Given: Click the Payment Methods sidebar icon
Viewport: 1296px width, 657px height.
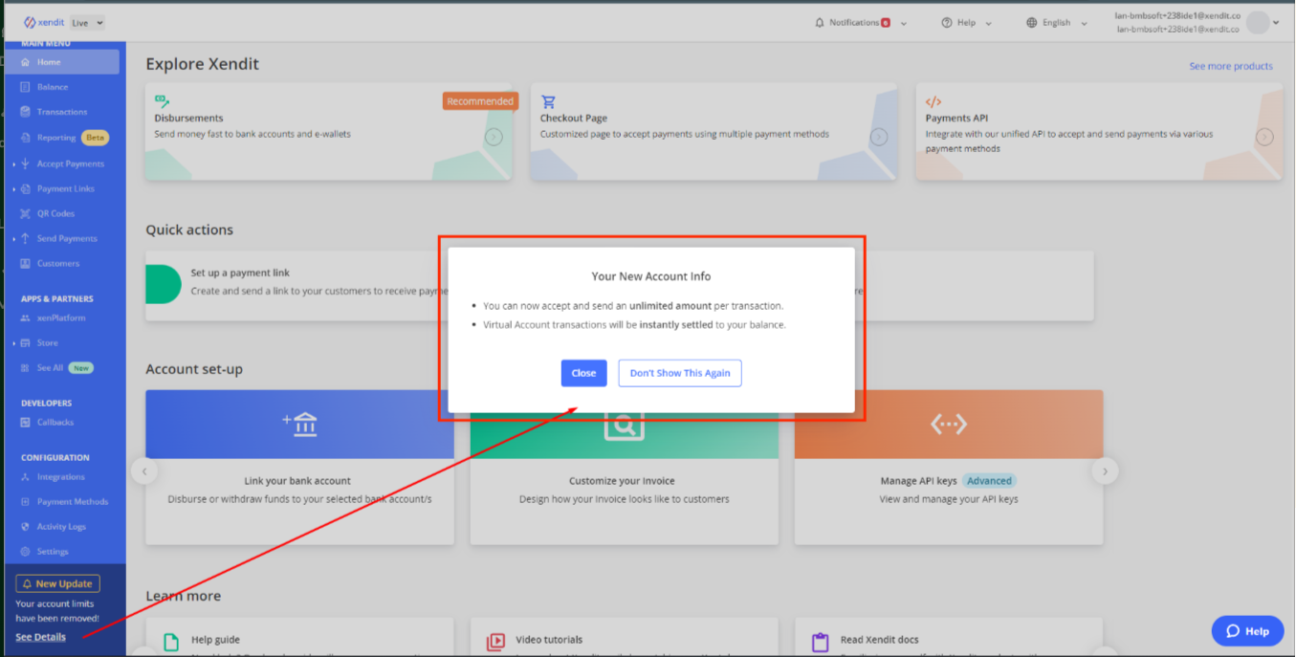Looking at the screenshot, I should point(25,501).
